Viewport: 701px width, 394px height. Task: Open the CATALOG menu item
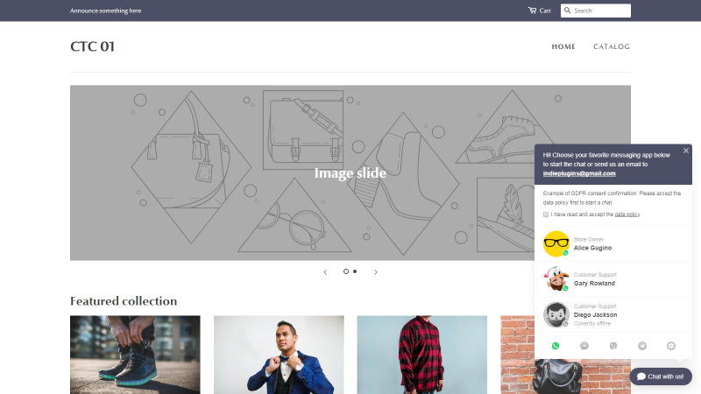[x=612, y=46]
